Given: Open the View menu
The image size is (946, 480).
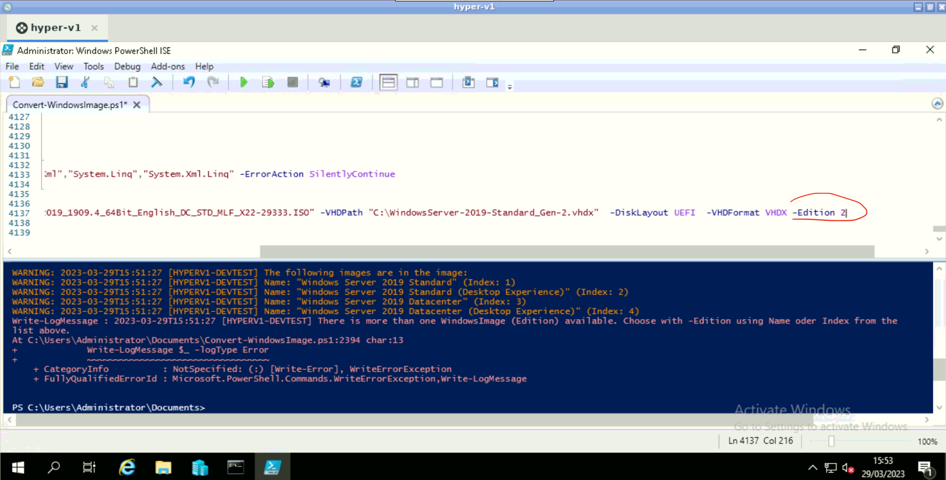Looking at the screenshot, I should click(64, 66).
